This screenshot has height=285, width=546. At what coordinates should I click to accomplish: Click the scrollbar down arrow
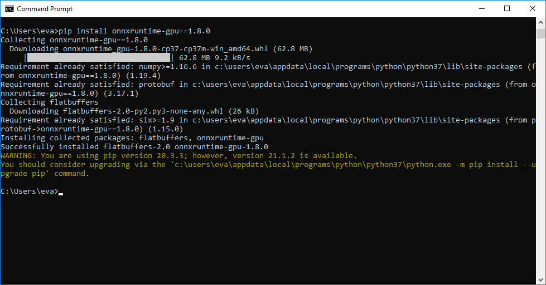point(540,279)
